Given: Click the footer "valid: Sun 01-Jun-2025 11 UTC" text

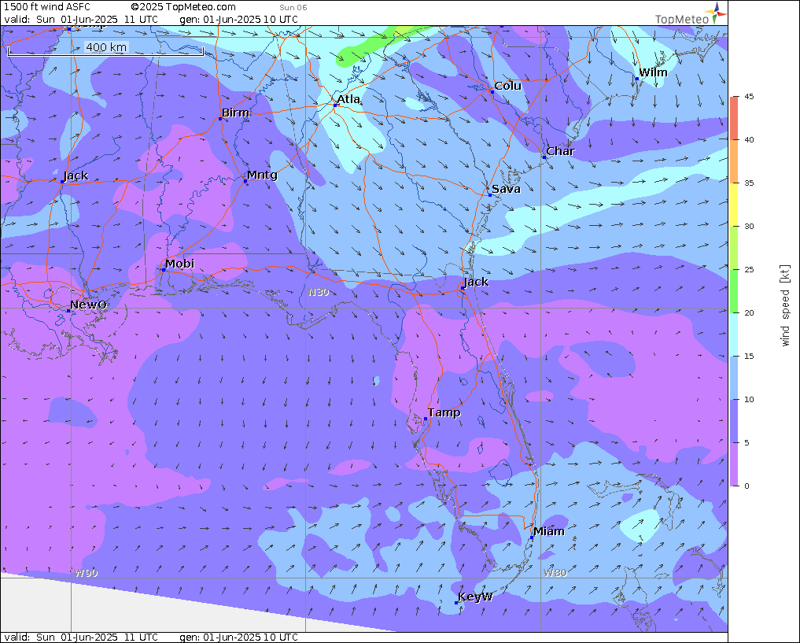Looking at the screenshot, I should click(x=81, y=637).
